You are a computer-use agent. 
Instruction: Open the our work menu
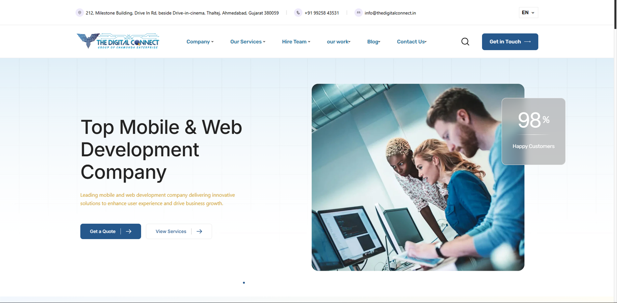click(338, 42)
